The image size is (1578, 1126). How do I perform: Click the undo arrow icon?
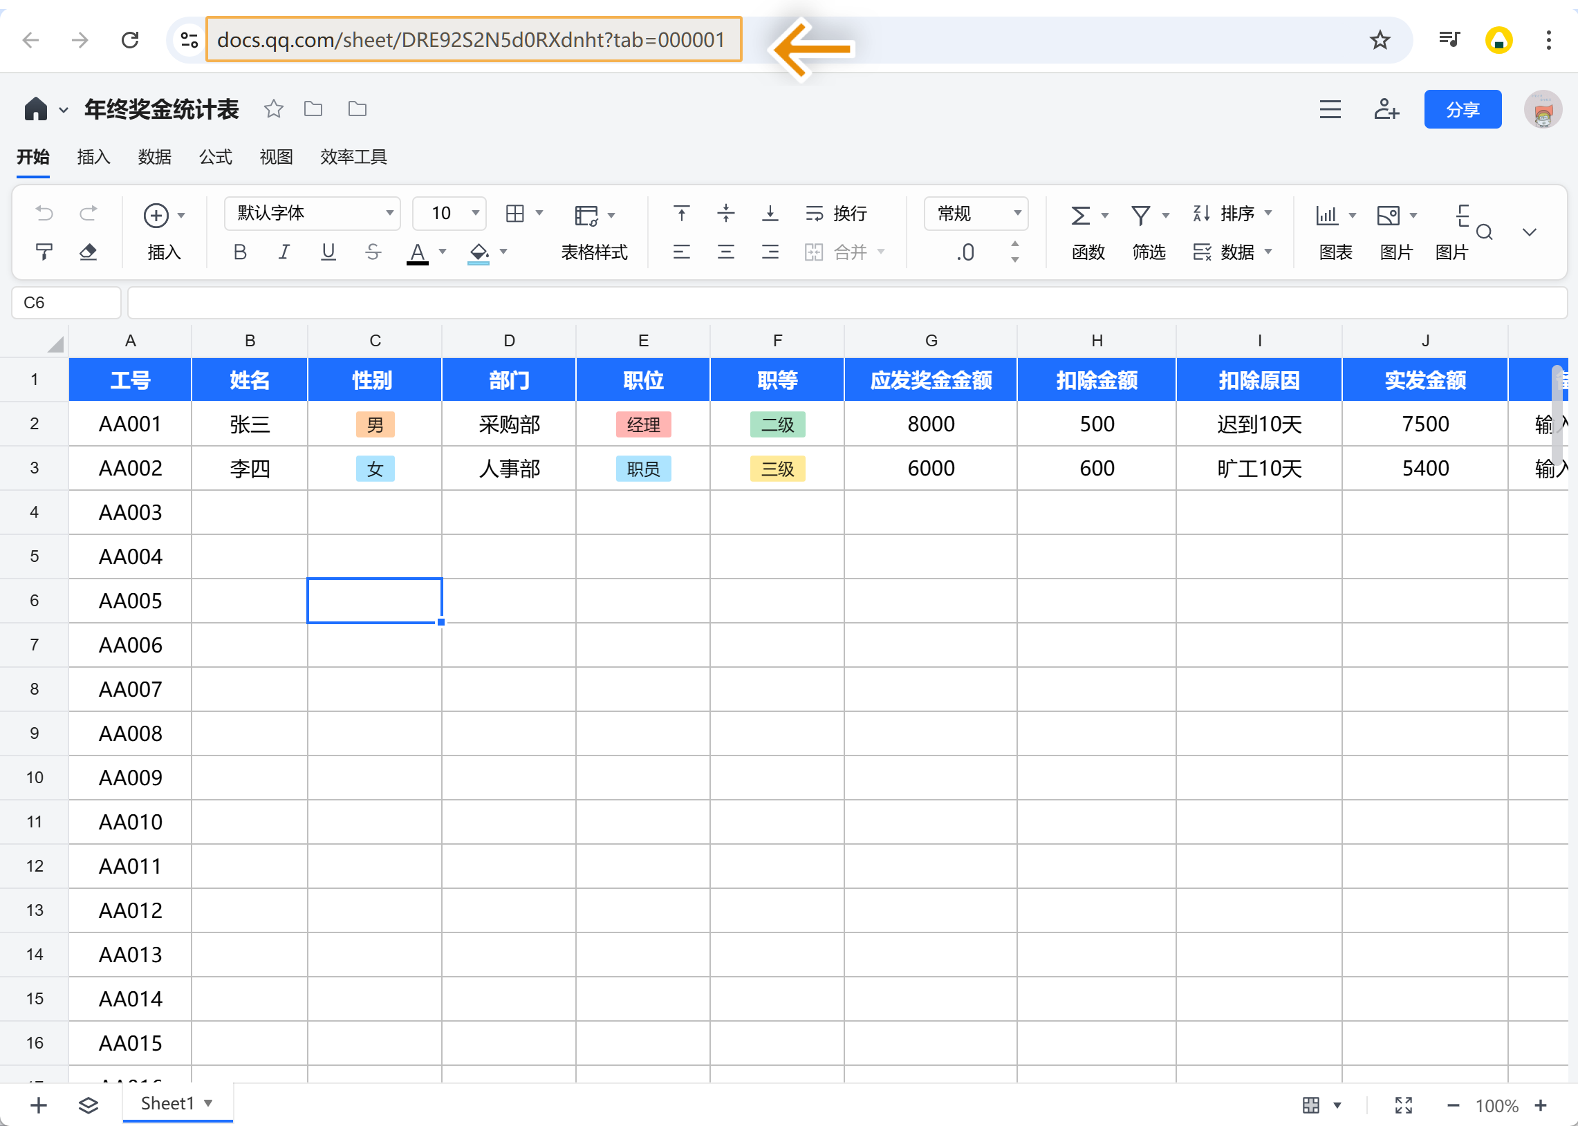coord(44,213)
